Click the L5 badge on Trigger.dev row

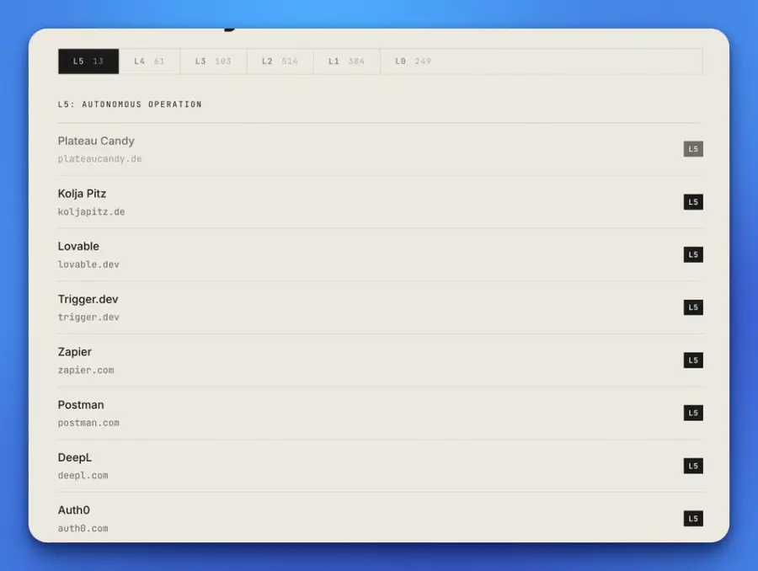click(693, 307)
